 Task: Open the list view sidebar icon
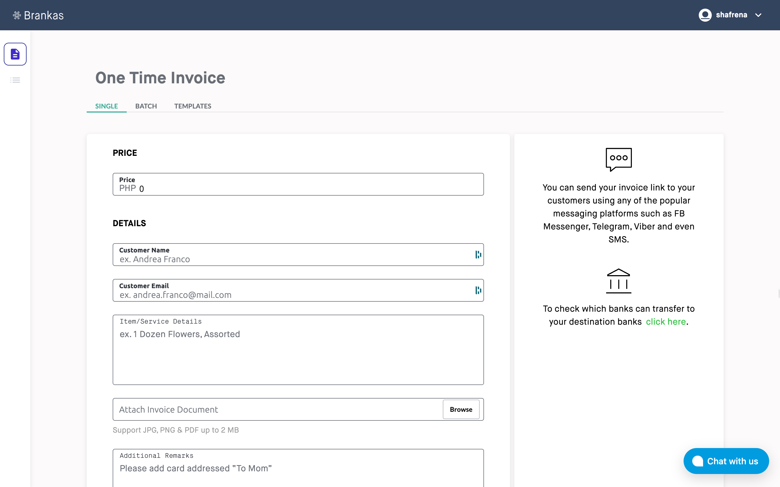(x=15, y=80)
